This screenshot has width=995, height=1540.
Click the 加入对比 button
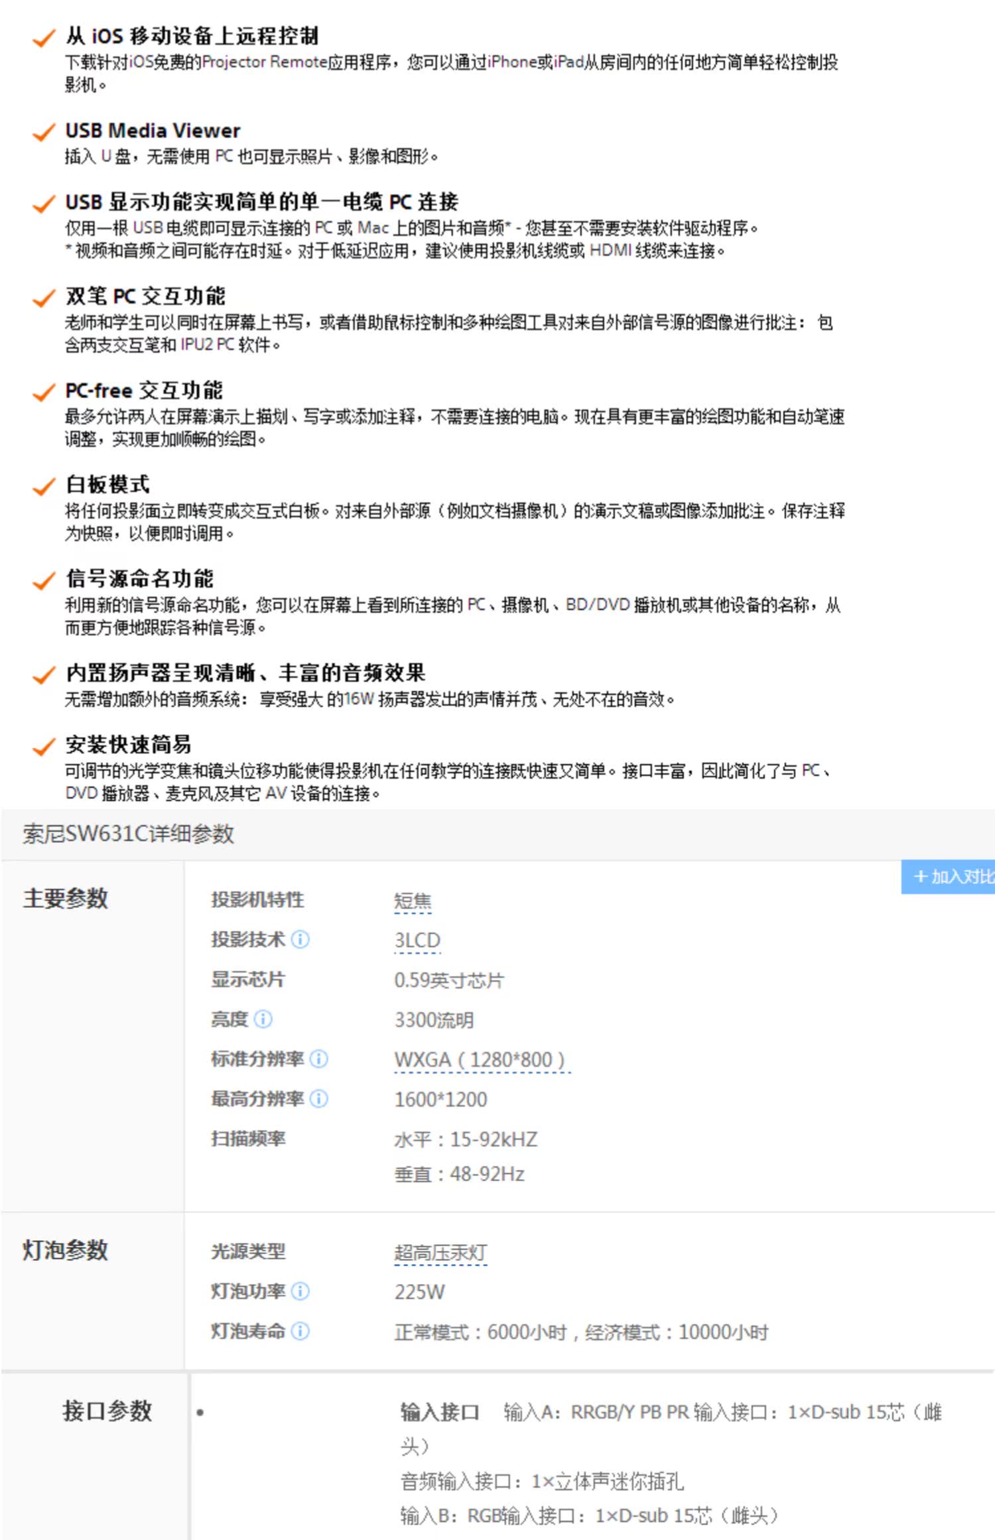(948, 877)
